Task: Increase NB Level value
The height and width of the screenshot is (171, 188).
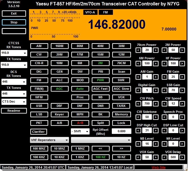Action: (x=156, y=144)
